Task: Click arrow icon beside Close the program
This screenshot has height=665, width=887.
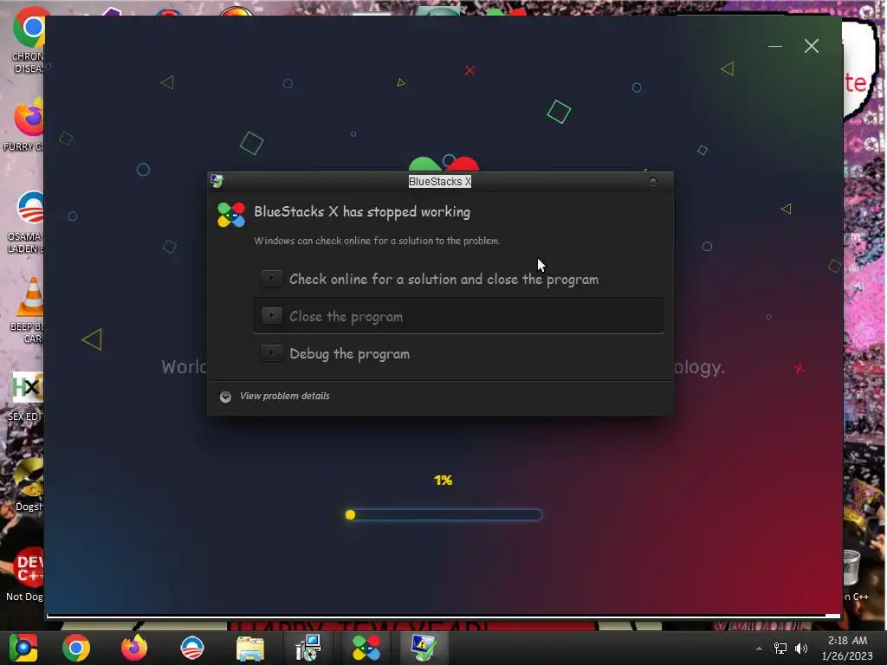Action: click(x=271, y=315)
